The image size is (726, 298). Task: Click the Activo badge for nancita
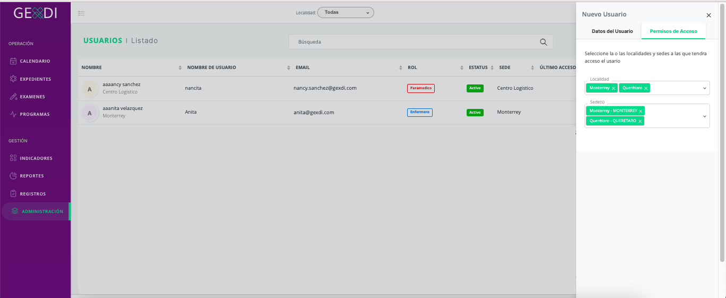[475, 88]
